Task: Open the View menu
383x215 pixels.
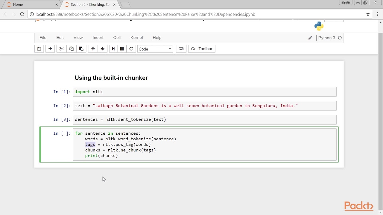Action: point(78,38)
